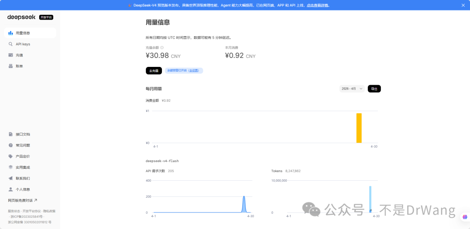Click the 隐私政策 footer link
470x229 pixels.
coord(49,211)
